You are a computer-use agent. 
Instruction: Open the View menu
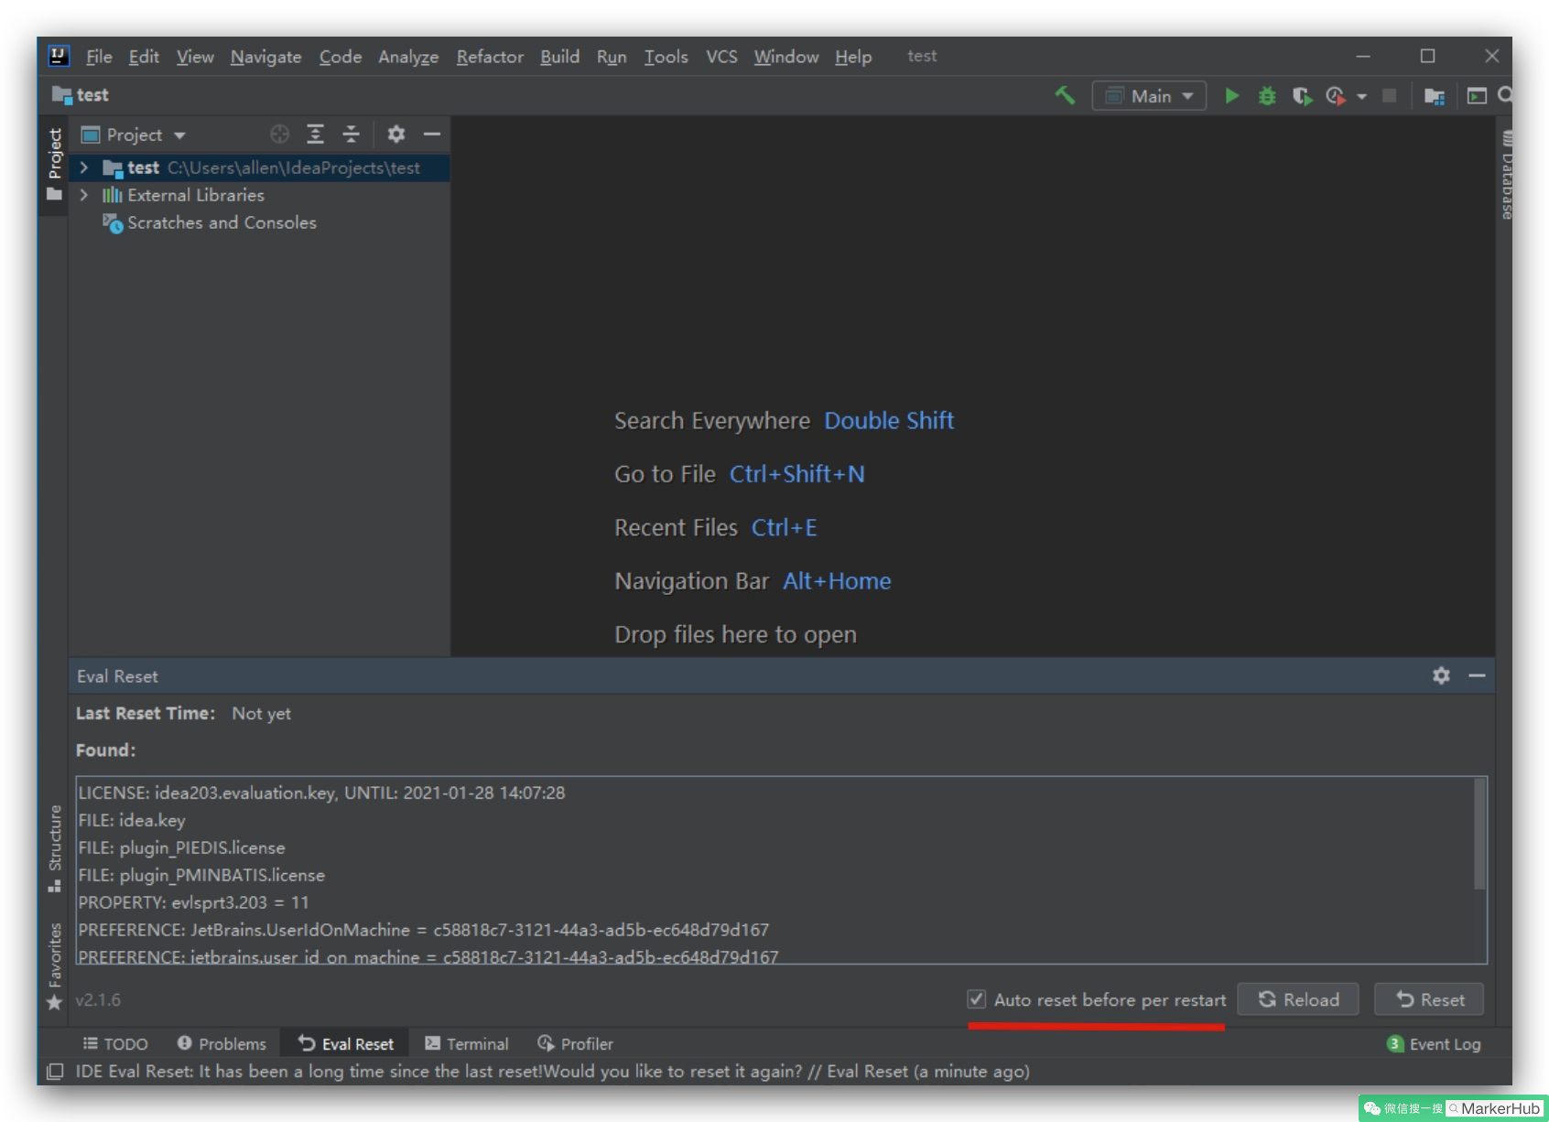click(x=195, y=57)
